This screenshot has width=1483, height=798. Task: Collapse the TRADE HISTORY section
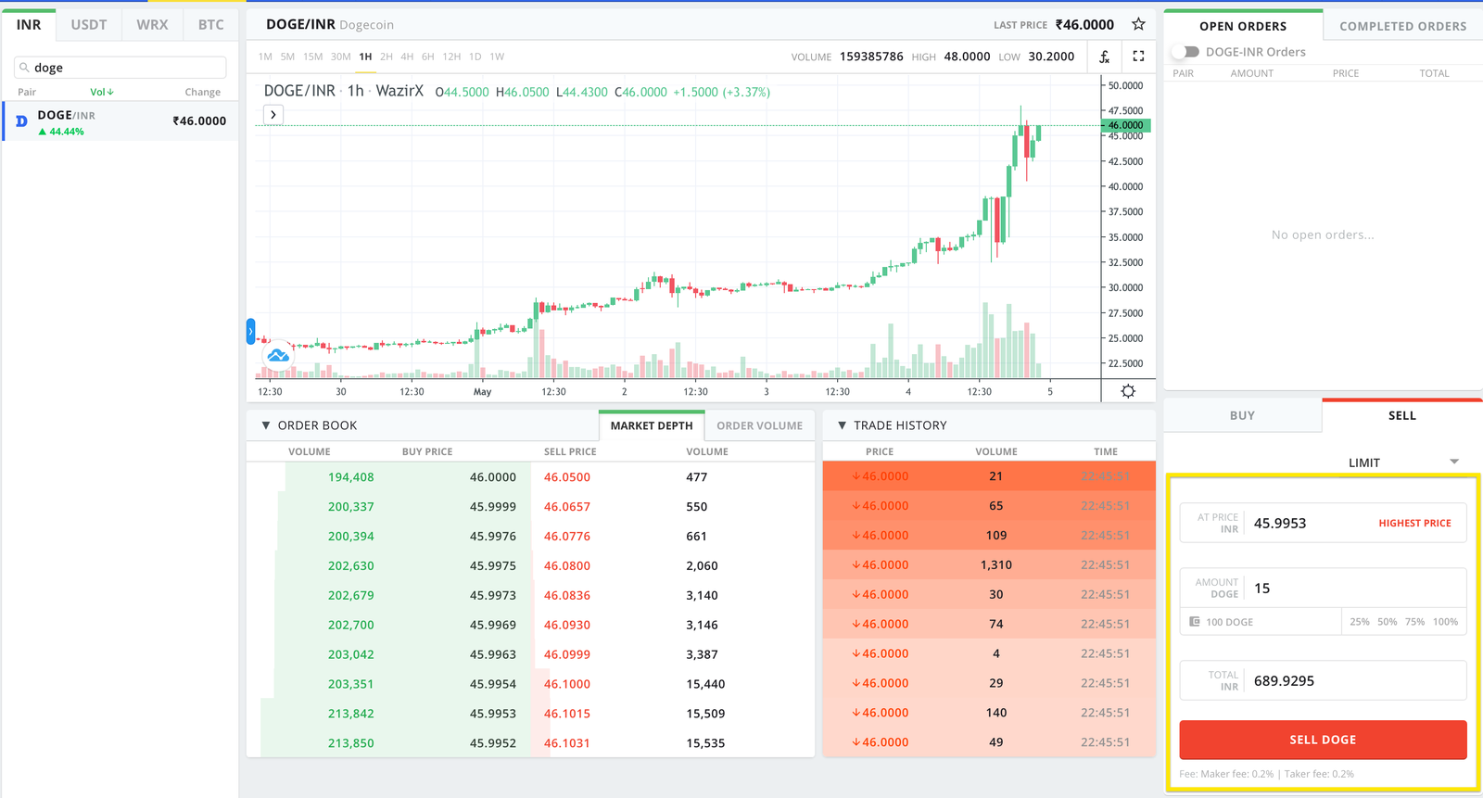[x=842, y=425]
